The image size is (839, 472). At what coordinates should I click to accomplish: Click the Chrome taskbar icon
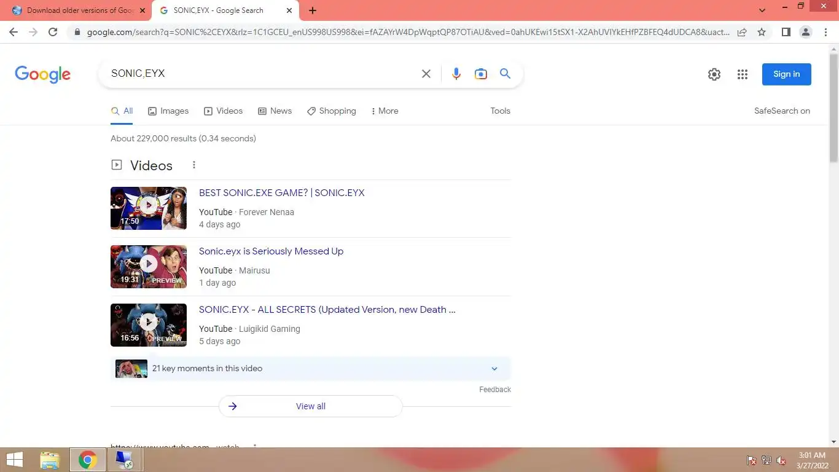coord(87,460)
